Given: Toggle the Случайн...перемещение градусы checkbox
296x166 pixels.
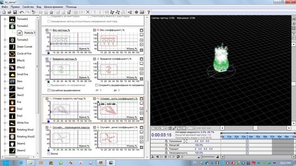Looking at the screenshot, I should [x=47, y=127].
